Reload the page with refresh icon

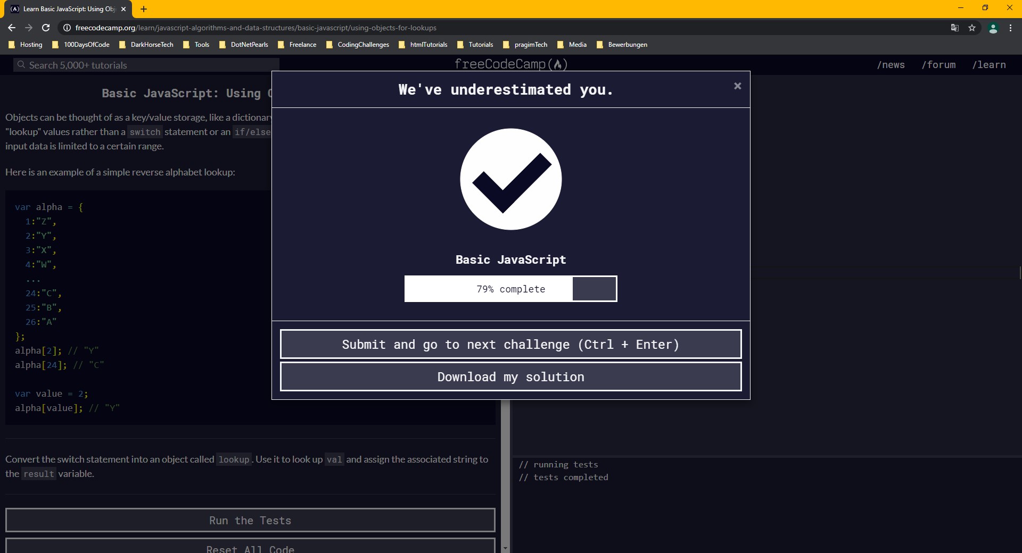click(46, 28)
